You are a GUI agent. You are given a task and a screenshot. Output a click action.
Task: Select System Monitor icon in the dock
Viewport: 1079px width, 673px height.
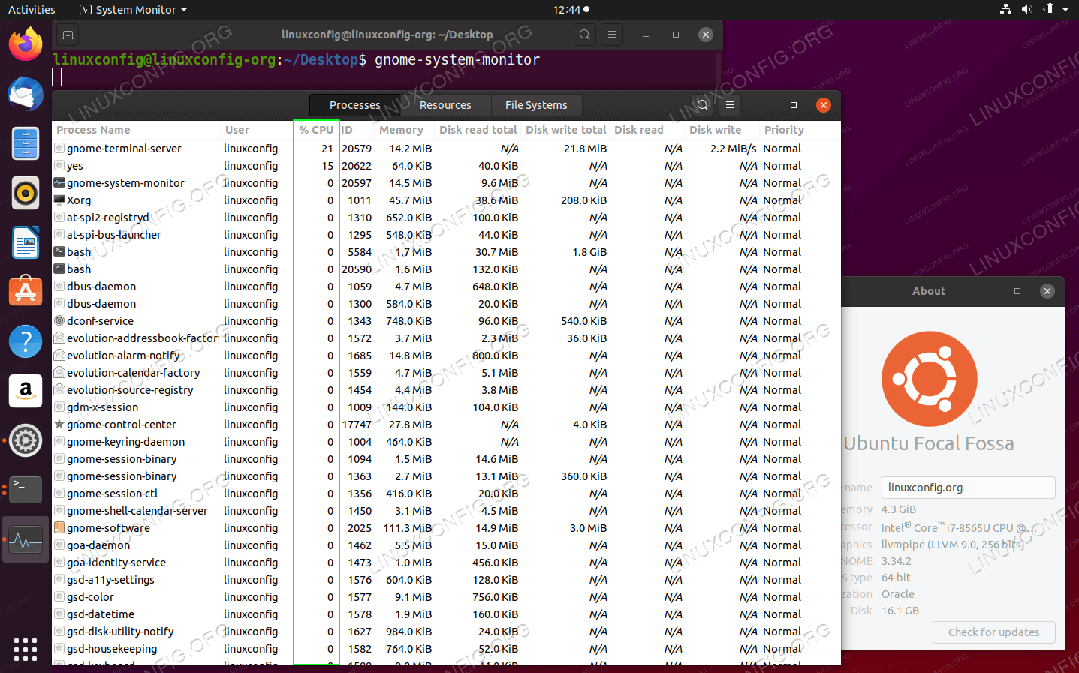[26, 539]
